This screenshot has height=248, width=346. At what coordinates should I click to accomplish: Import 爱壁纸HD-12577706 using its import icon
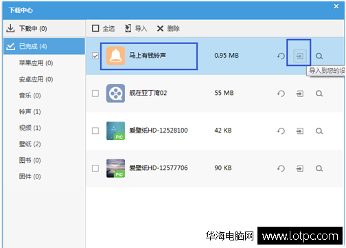[x=300, y=168]
